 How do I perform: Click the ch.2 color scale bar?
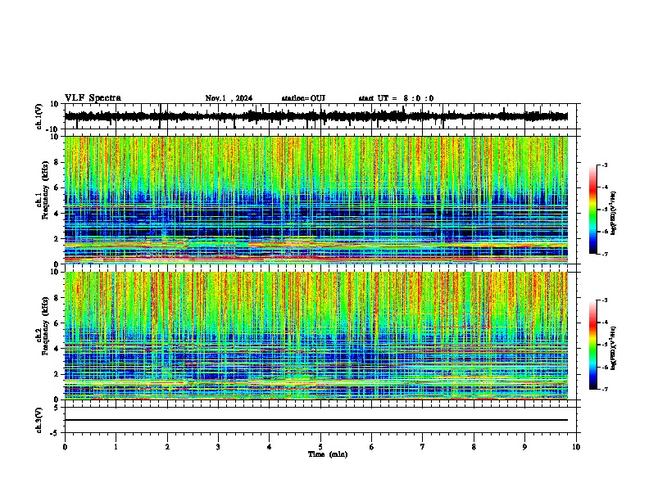593,345
